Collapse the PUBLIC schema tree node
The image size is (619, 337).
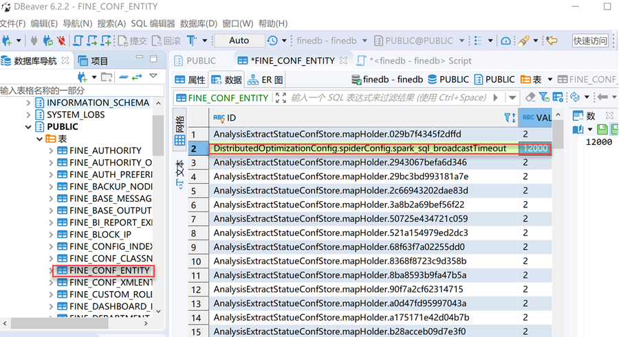pyautogui.click(x=28, y=127)
